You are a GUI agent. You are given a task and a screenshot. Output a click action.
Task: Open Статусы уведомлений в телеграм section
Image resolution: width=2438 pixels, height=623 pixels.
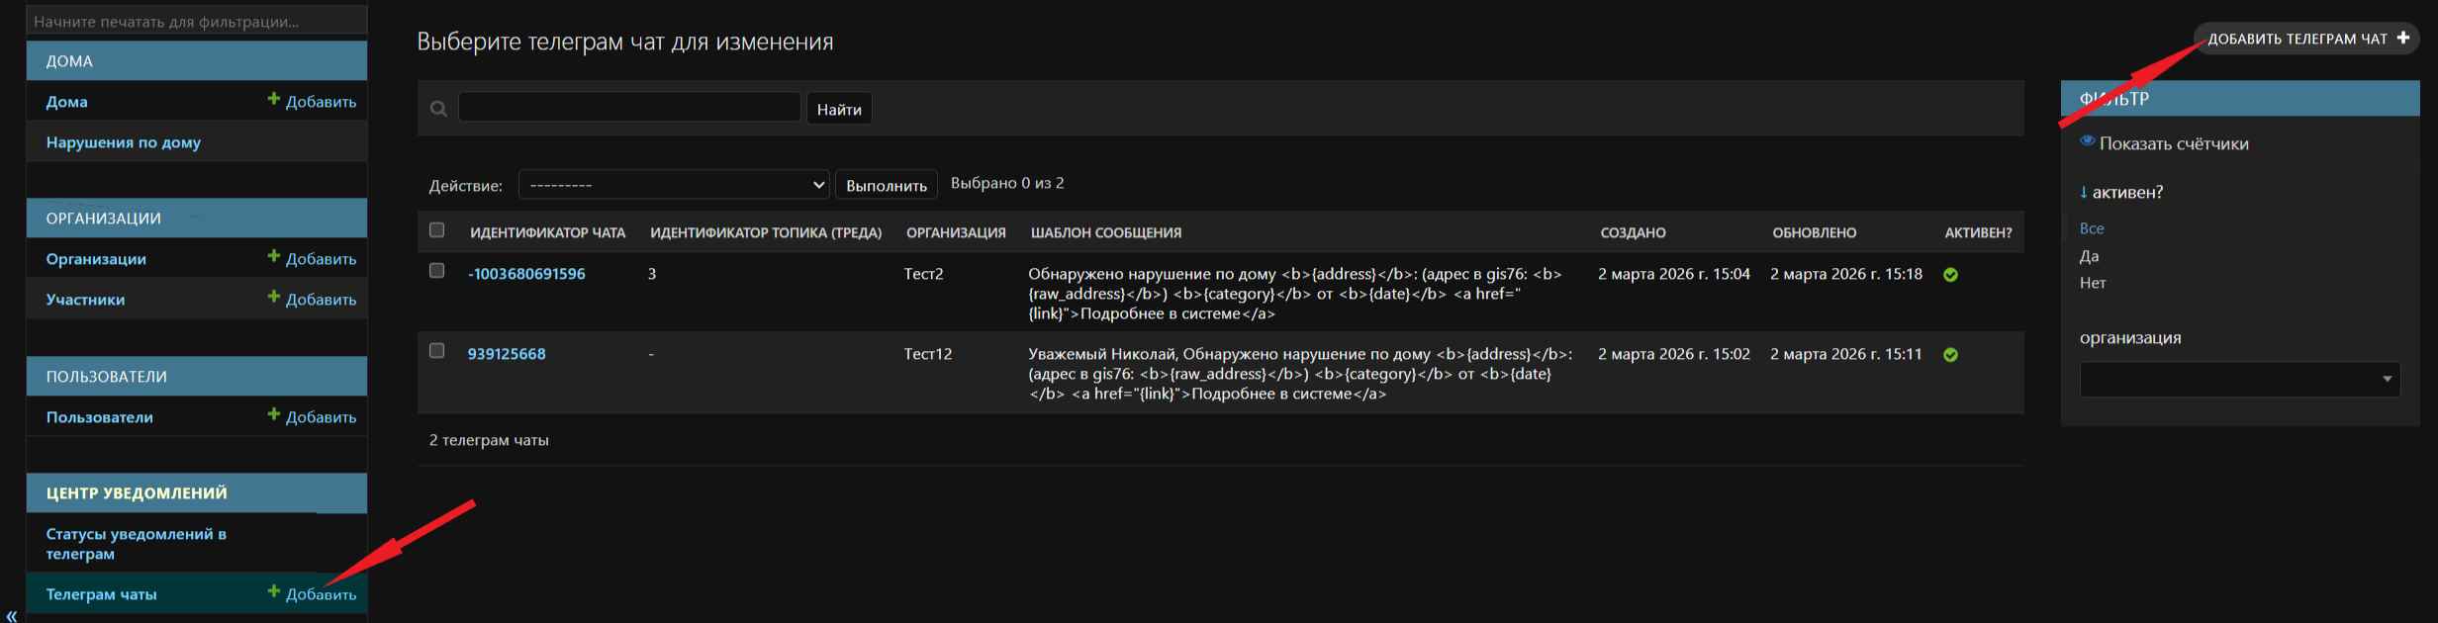(136, 543)
